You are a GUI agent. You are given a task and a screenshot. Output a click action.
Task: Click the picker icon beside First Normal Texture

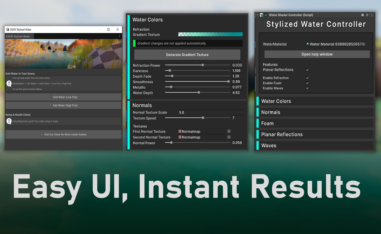click(229, 131)
